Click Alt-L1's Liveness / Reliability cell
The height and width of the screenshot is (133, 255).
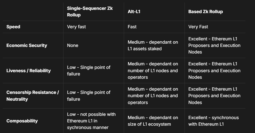coord(153,71)
